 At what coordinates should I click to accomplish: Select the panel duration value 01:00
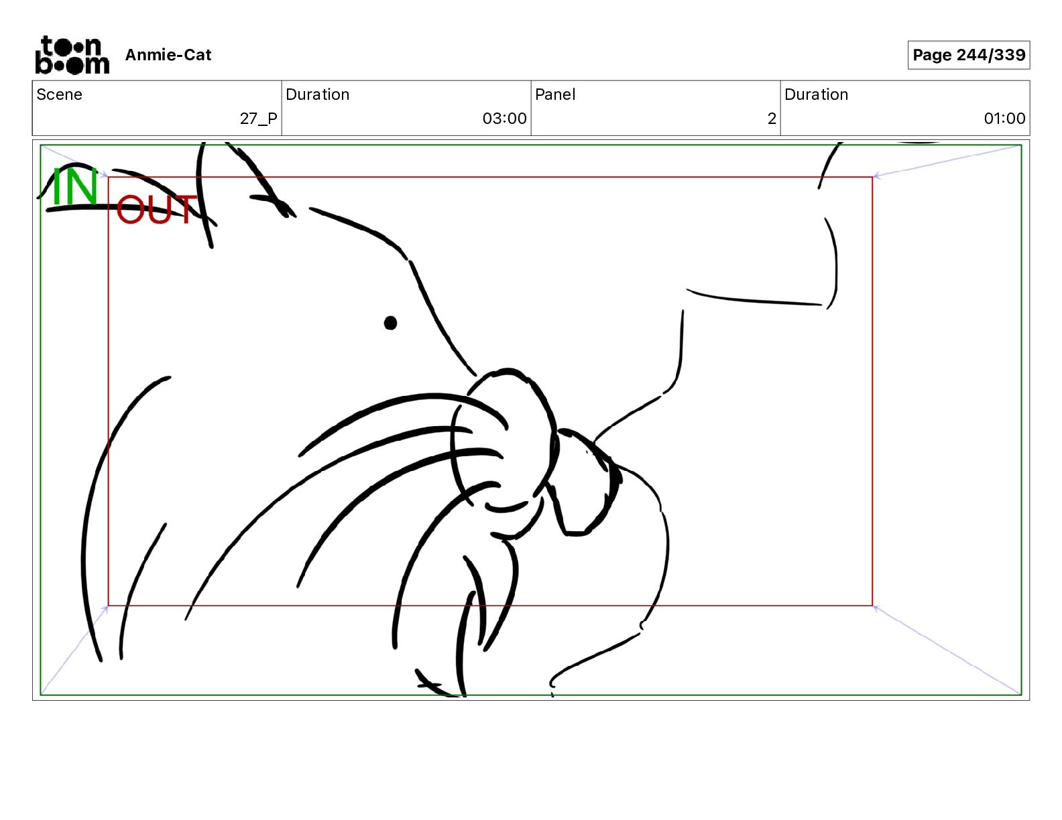[1004, 119]
